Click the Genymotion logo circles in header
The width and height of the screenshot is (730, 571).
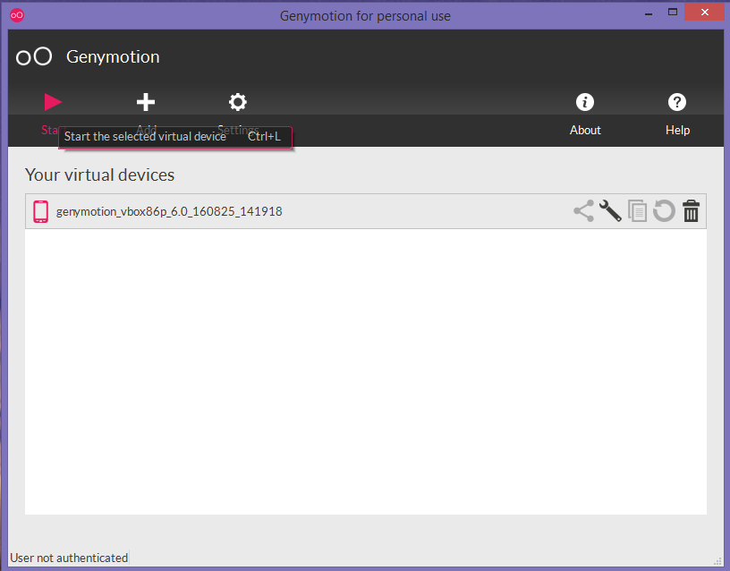click(x=33, y=56)
